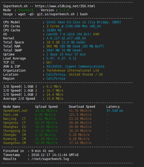144x167 pixels.
Task: Select the Standard mode value
Action: coord(26,10)
